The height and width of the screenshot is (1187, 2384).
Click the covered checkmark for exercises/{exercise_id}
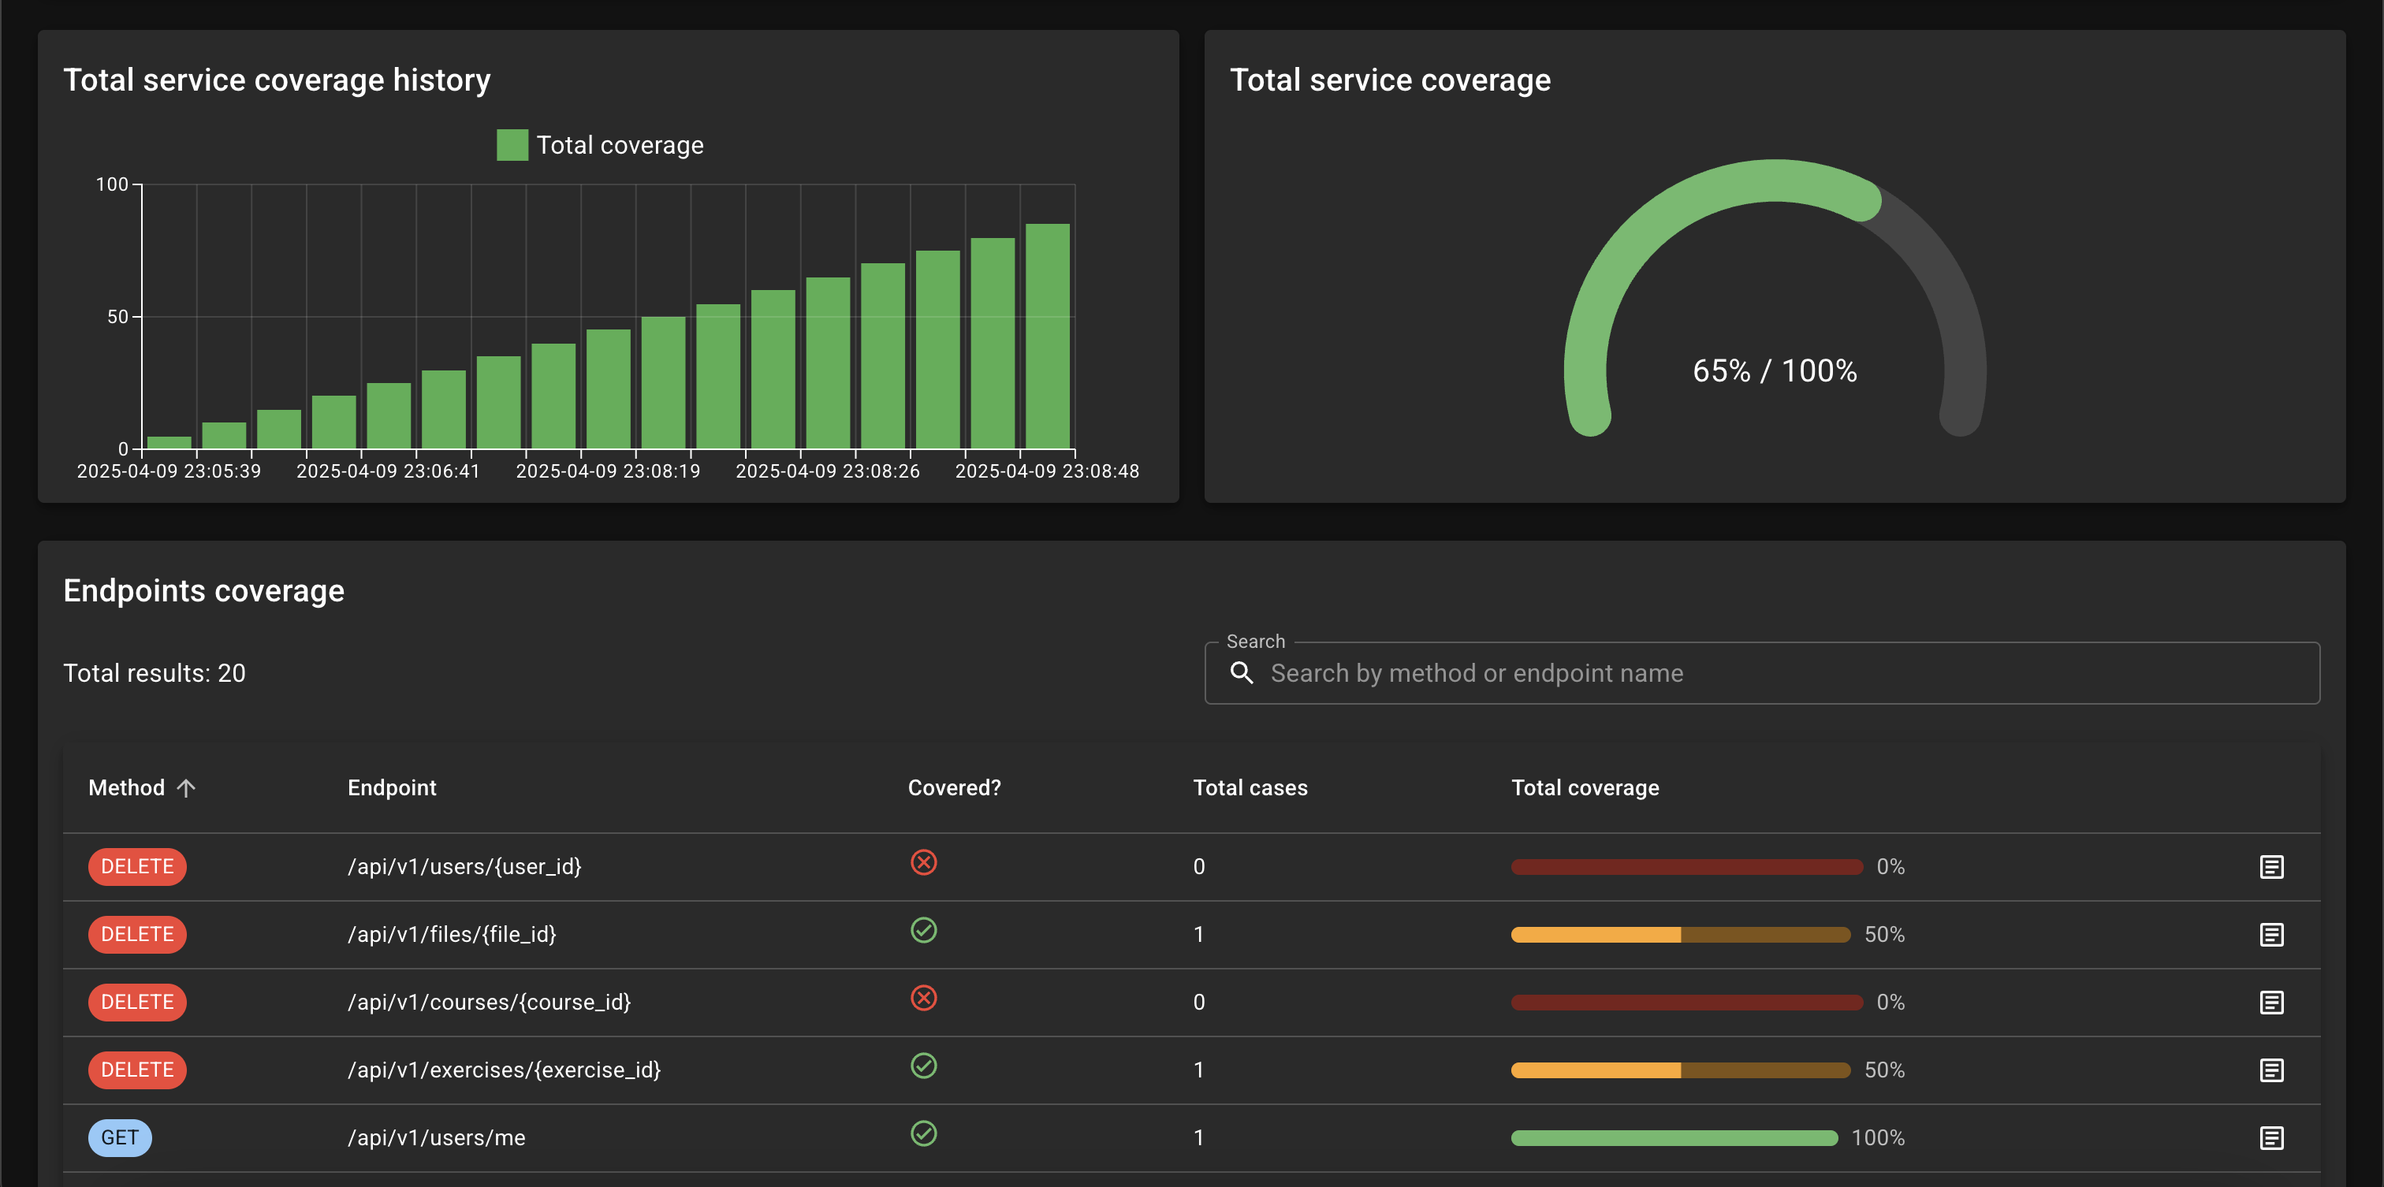pyautogui.click(x=924, y=1066)
